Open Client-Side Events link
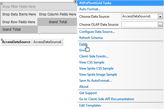164x109 pixels. coord(94,56)
